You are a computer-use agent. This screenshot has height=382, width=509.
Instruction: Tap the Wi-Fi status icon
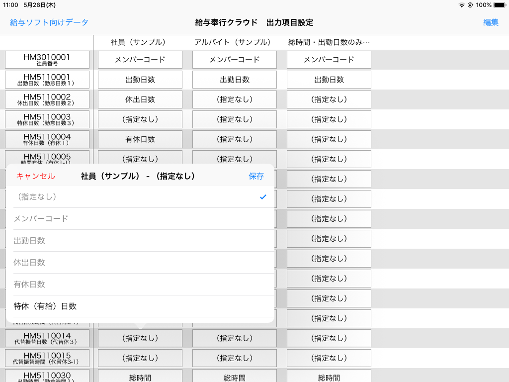(x=462, y=5)
